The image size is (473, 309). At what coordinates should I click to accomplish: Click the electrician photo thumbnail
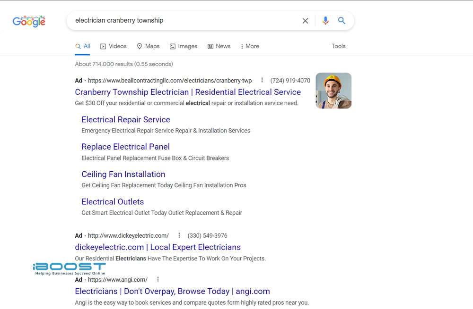pyautogui.click(x=333, y=91)
